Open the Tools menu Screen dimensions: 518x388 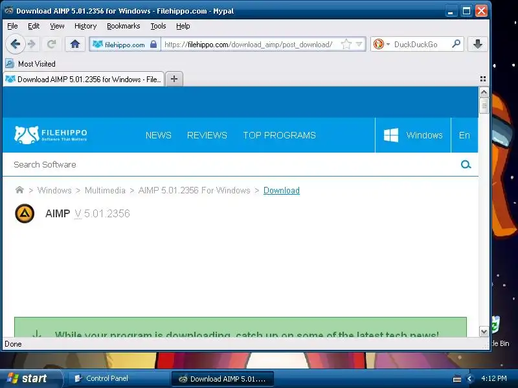(158, 26)
